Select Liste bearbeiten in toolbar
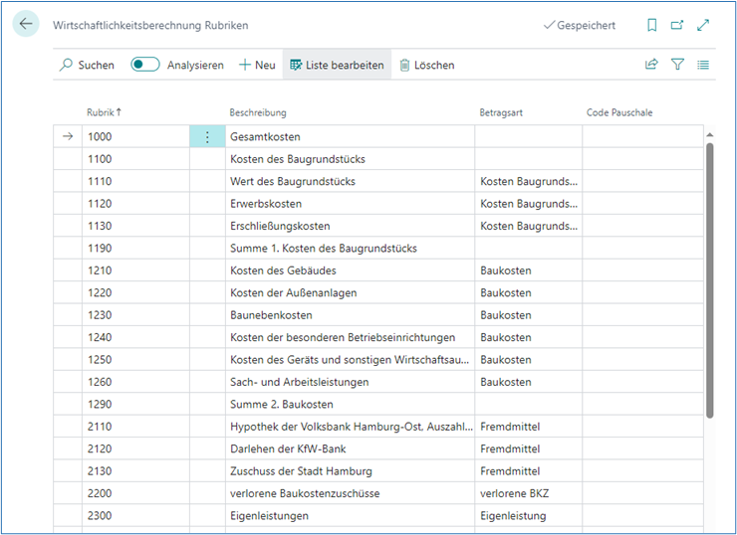This screenshot has height=535, width=737. pos(337,65)
